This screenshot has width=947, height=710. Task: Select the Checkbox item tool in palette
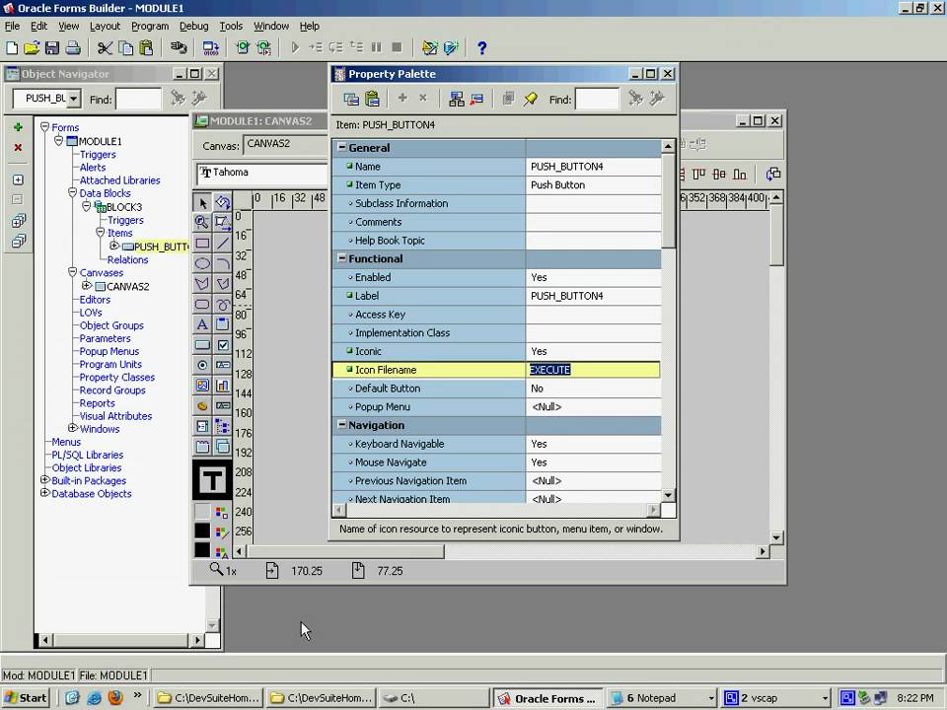(223, 345)
